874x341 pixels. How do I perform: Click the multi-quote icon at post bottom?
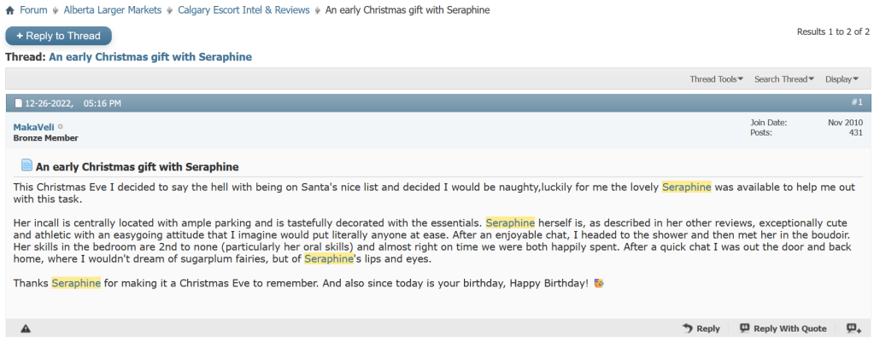pos(853,328)
